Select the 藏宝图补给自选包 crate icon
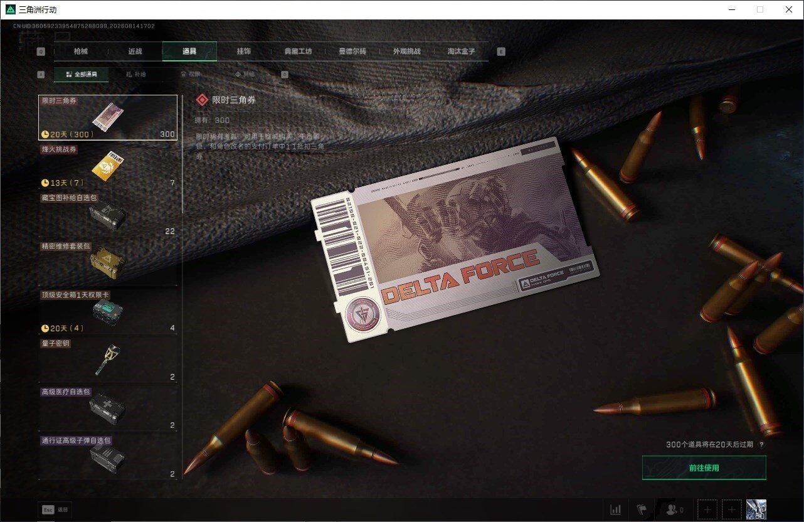 tap(108, 215)
